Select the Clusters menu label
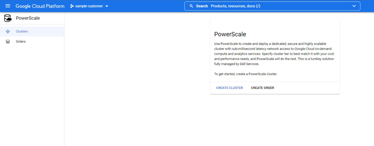The width and height of the screenshot is (374, 146). tap(22, 31)
